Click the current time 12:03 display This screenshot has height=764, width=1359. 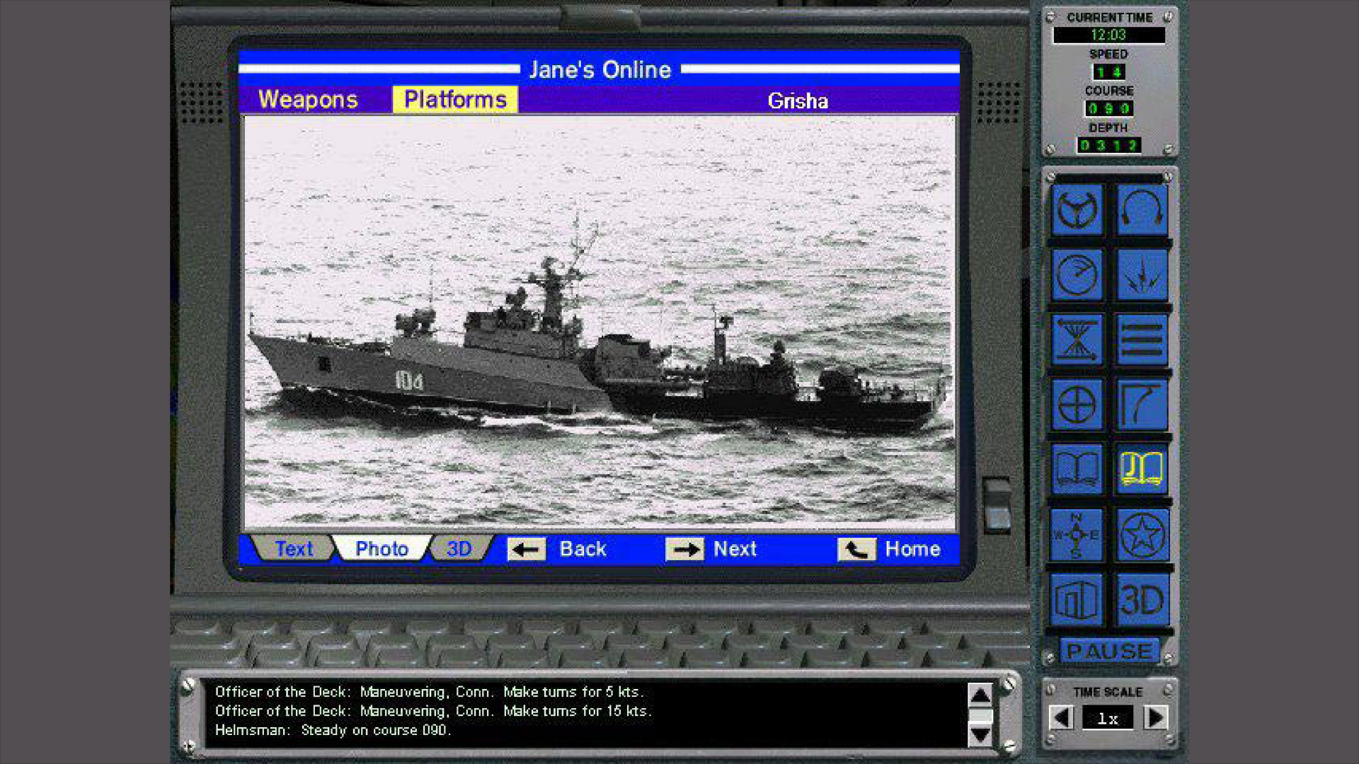coord(1108,35)
